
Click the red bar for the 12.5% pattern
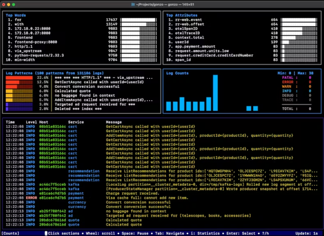click(19, 82)
